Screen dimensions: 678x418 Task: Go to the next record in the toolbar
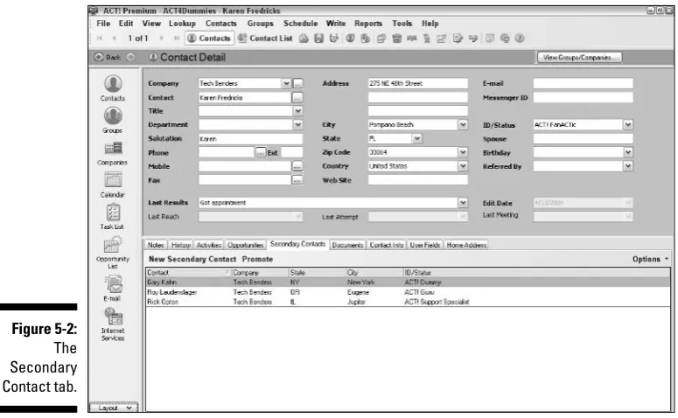pos(161,38)
